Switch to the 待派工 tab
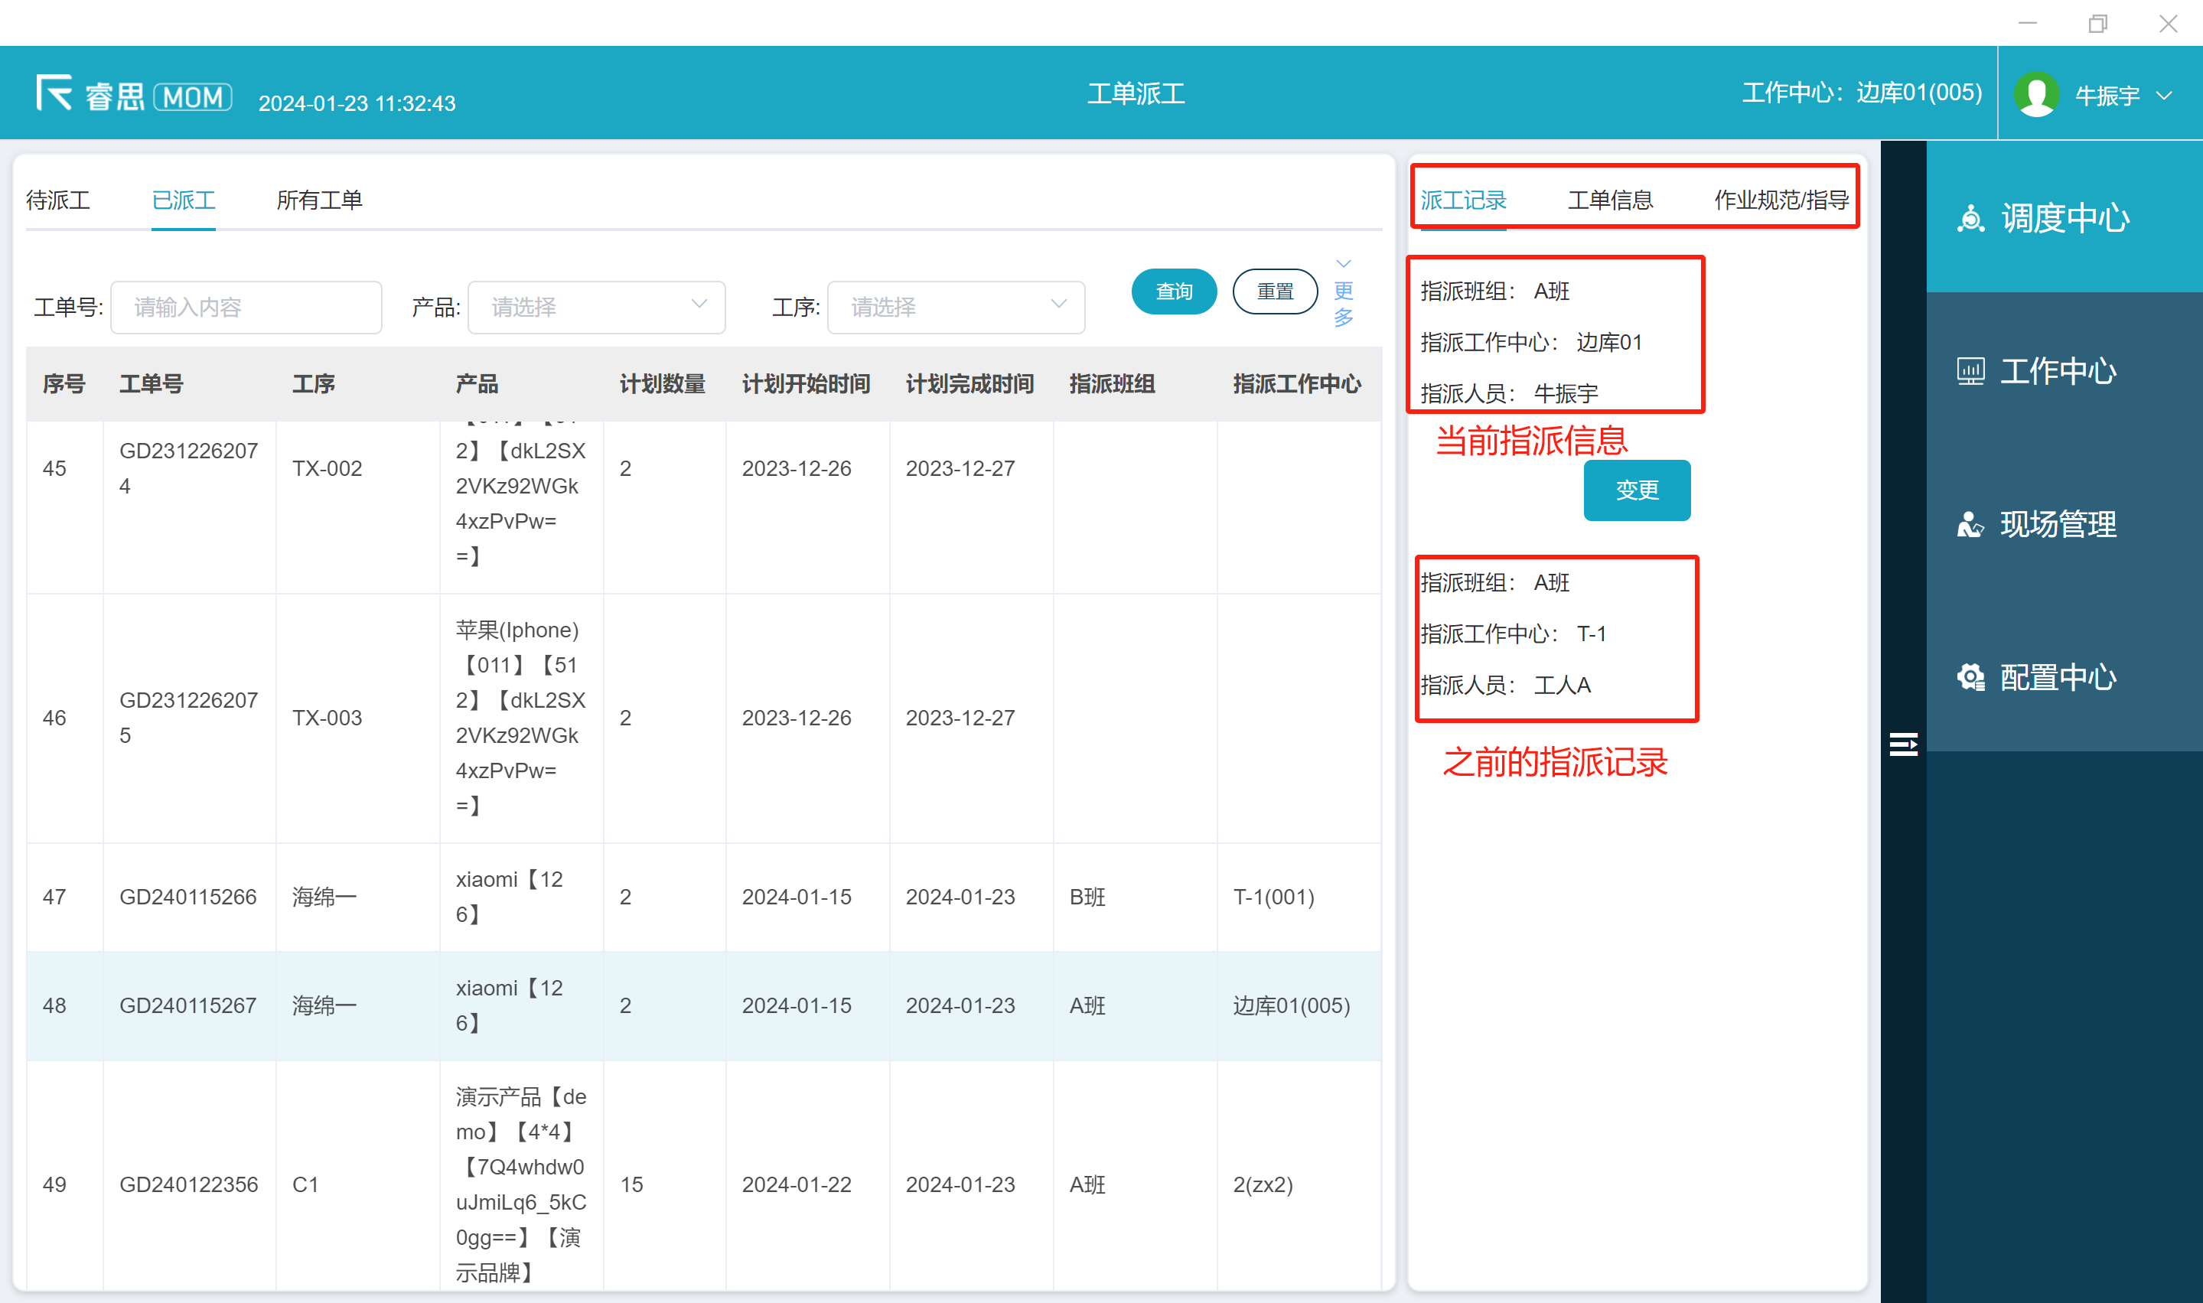 (58, 200)
